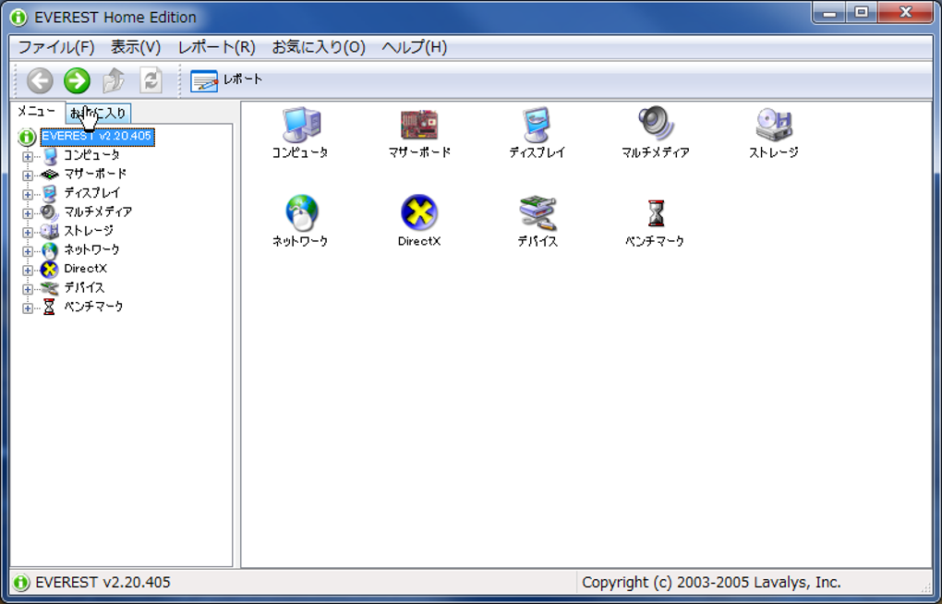Select DirectX in the tree
The width and height of the screenshot is (942, 604).
click(85, 269)
